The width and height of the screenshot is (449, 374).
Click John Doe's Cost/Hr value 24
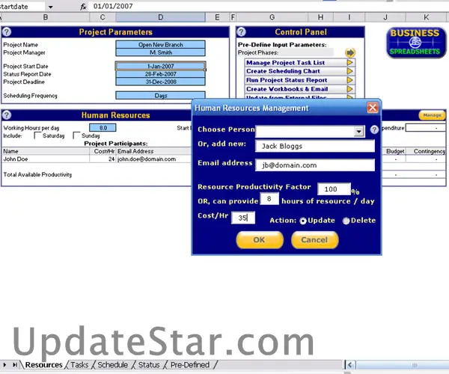pos(103,159)
